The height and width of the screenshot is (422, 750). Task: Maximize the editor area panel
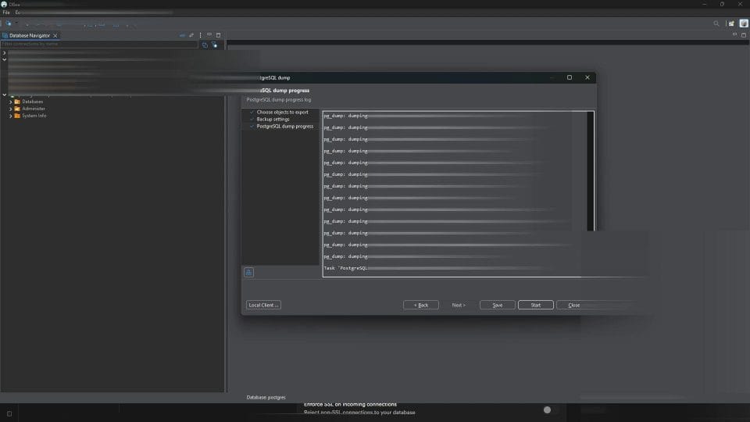[x=744, y=35]
